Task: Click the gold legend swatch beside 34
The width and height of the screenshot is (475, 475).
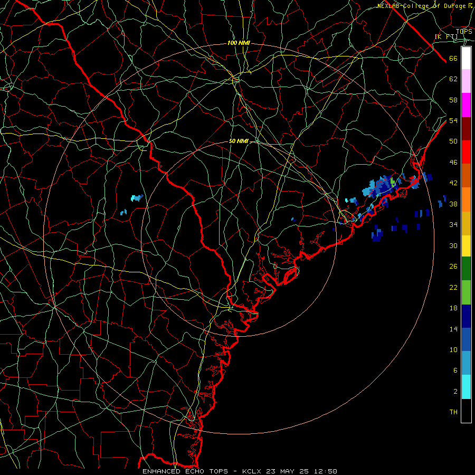Action: tap(466, 223)
